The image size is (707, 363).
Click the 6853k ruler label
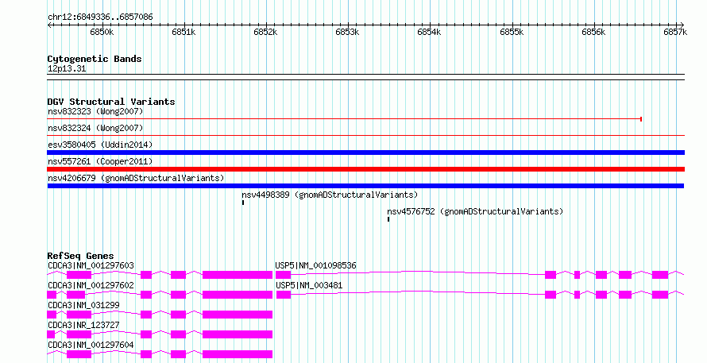pos(347,32)
